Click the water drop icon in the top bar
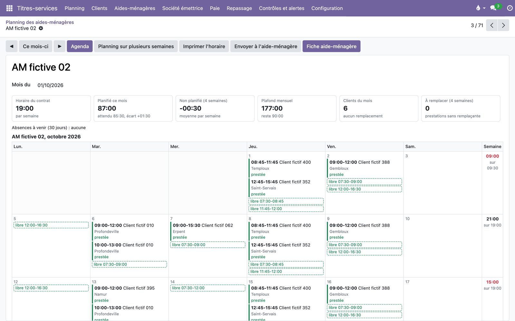Image resolution: width=515 pixels, height=321 pixels. pos(478,8)
